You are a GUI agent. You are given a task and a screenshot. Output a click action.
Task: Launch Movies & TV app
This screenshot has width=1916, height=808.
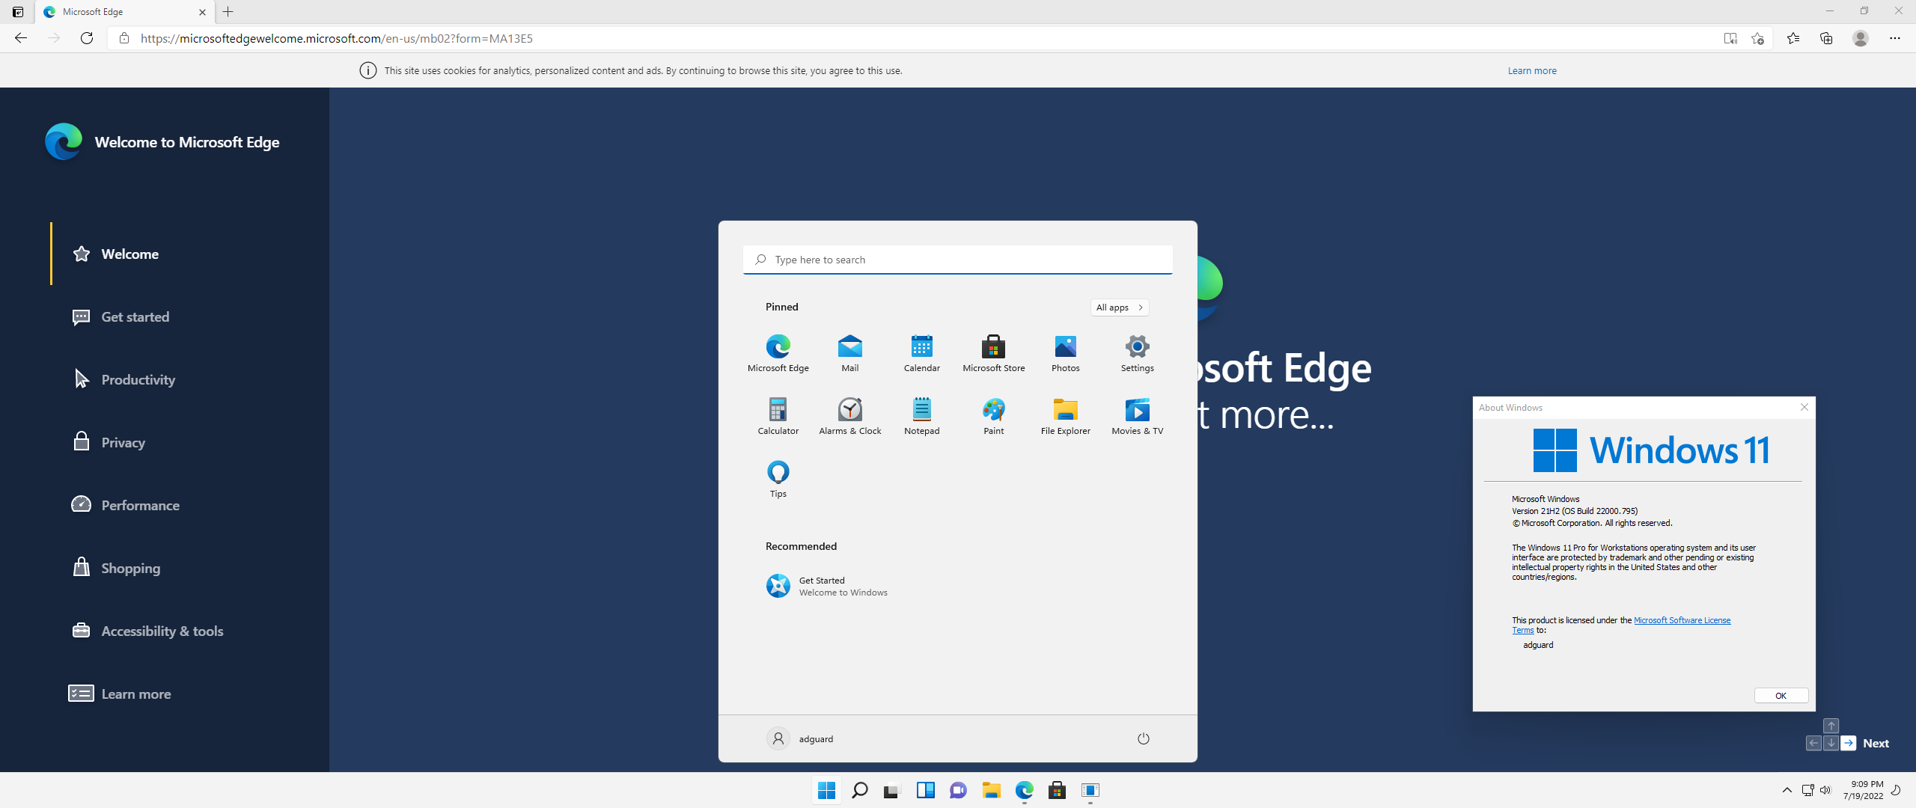click(x=1137, y=416)
